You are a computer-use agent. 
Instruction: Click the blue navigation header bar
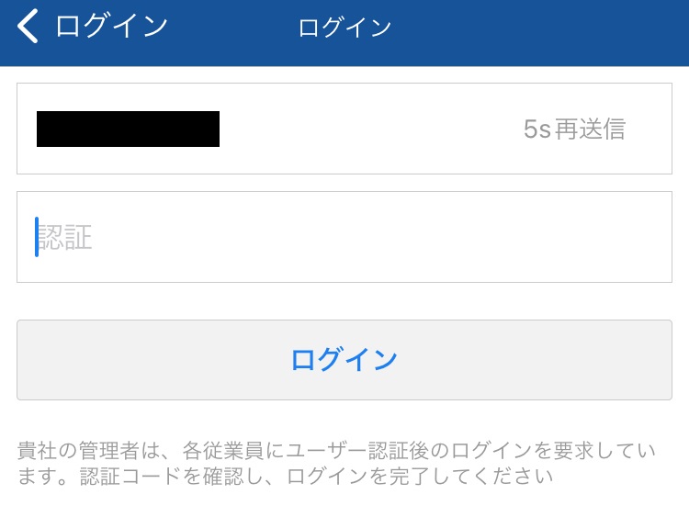344,33
